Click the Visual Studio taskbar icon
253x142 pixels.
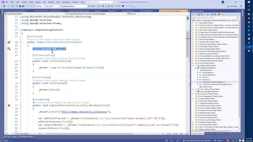(x=249, y=47)
